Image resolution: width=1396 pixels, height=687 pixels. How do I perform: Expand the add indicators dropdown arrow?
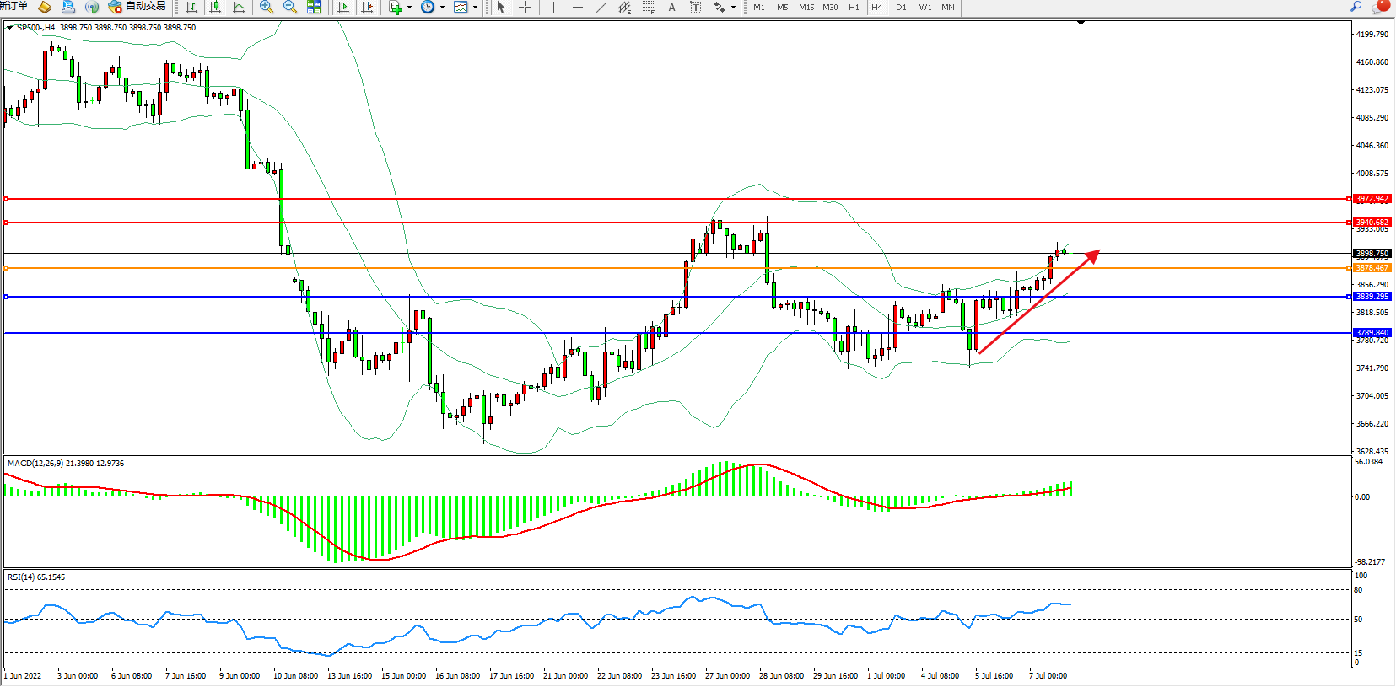click(410, 8)
